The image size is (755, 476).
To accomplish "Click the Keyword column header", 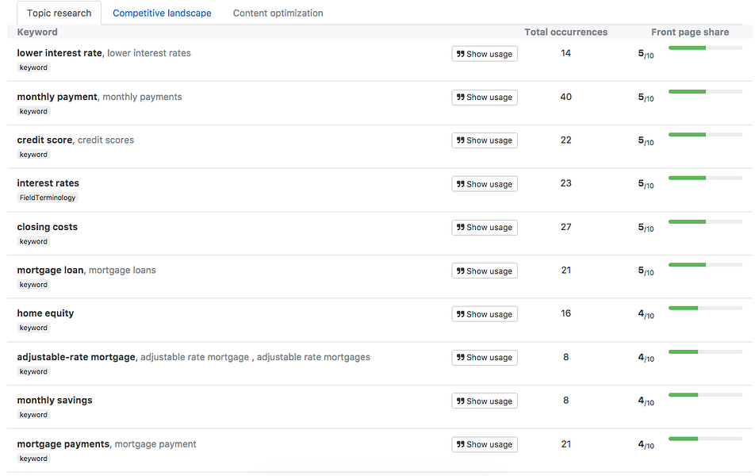I will [38, 32].
